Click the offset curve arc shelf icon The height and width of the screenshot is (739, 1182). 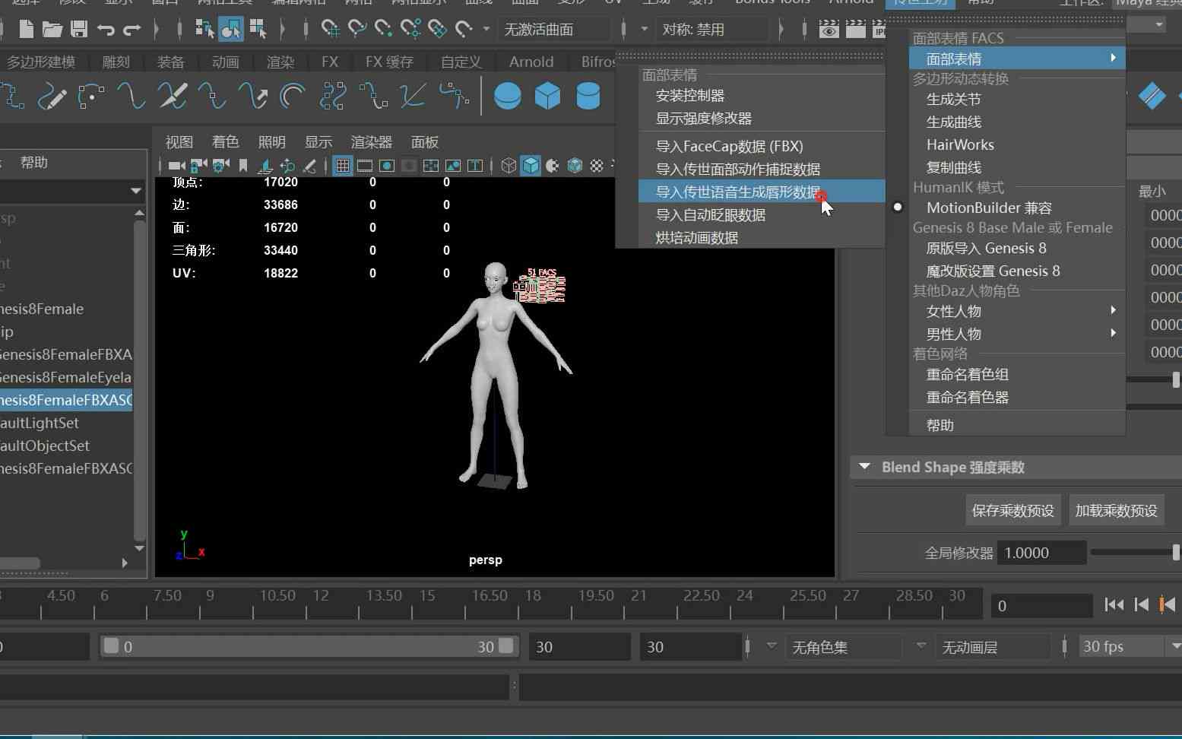(293, 97)
